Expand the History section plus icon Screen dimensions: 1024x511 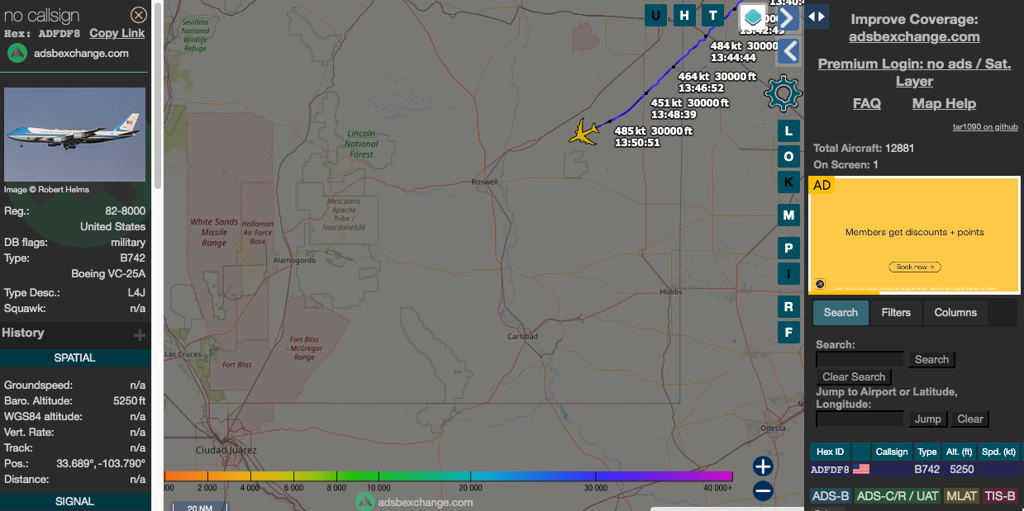point(140,335)
